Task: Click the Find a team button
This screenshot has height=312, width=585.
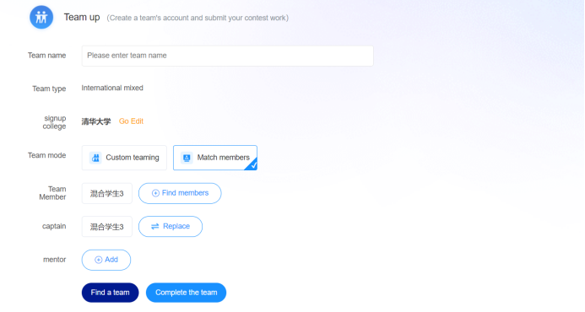Action: click(110, 293)
